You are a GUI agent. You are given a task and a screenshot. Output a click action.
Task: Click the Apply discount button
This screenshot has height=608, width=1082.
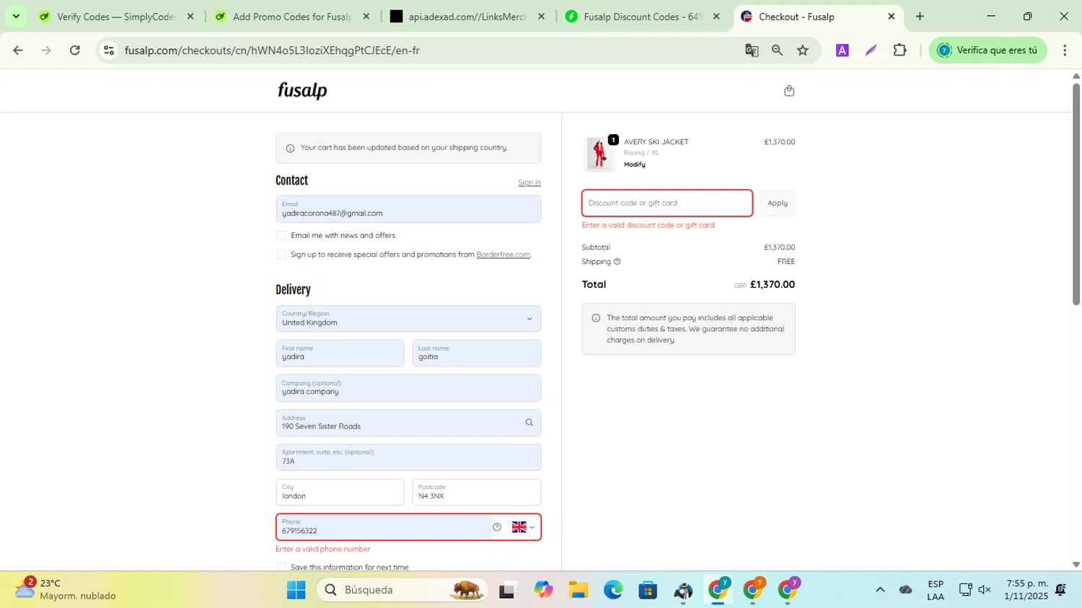(x=778, y=203)
